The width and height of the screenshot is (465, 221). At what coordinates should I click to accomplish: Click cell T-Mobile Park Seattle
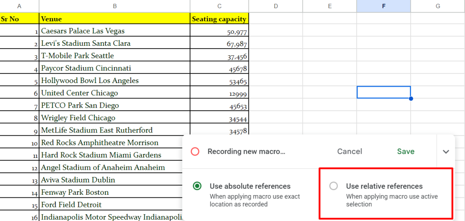point(114,55)
